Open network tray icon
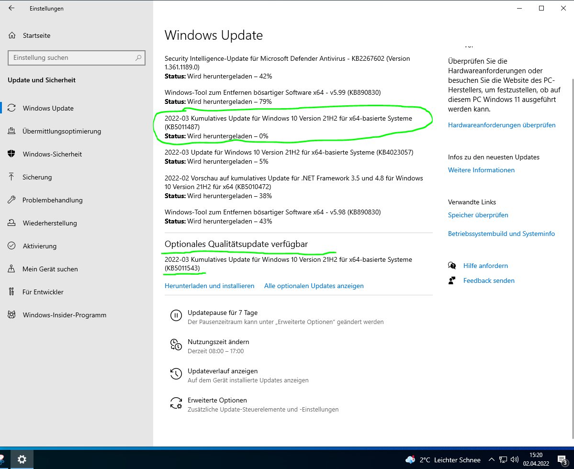This screenshot has height=469, width=574. point(503,460)
